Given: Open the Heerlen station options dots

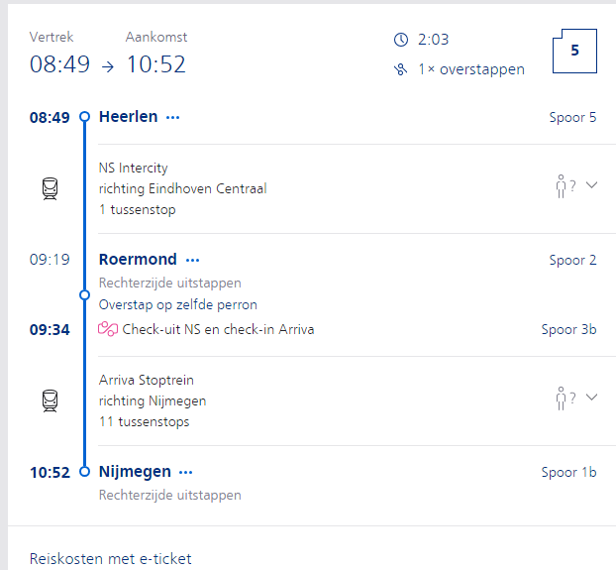Looking at the screenshot, I should point(173,118).
